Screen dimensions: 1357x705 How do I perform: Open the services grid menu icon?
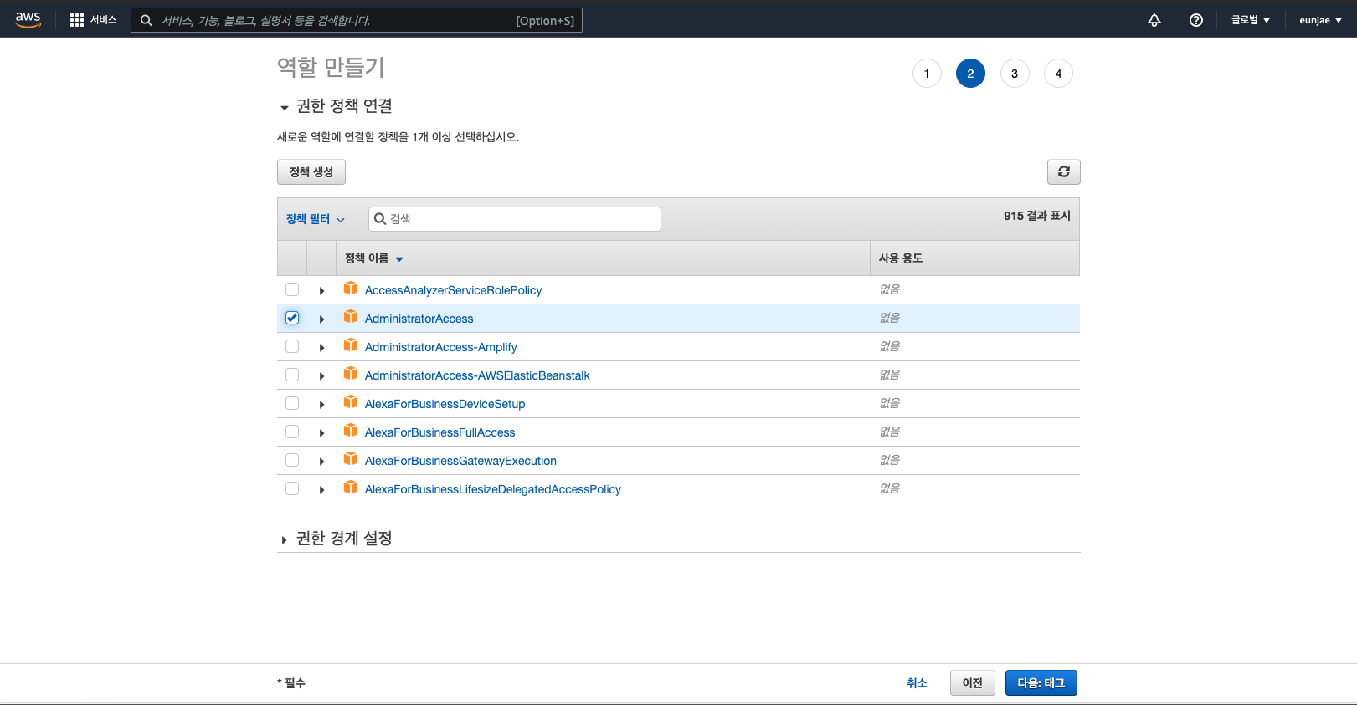(77, 20)
